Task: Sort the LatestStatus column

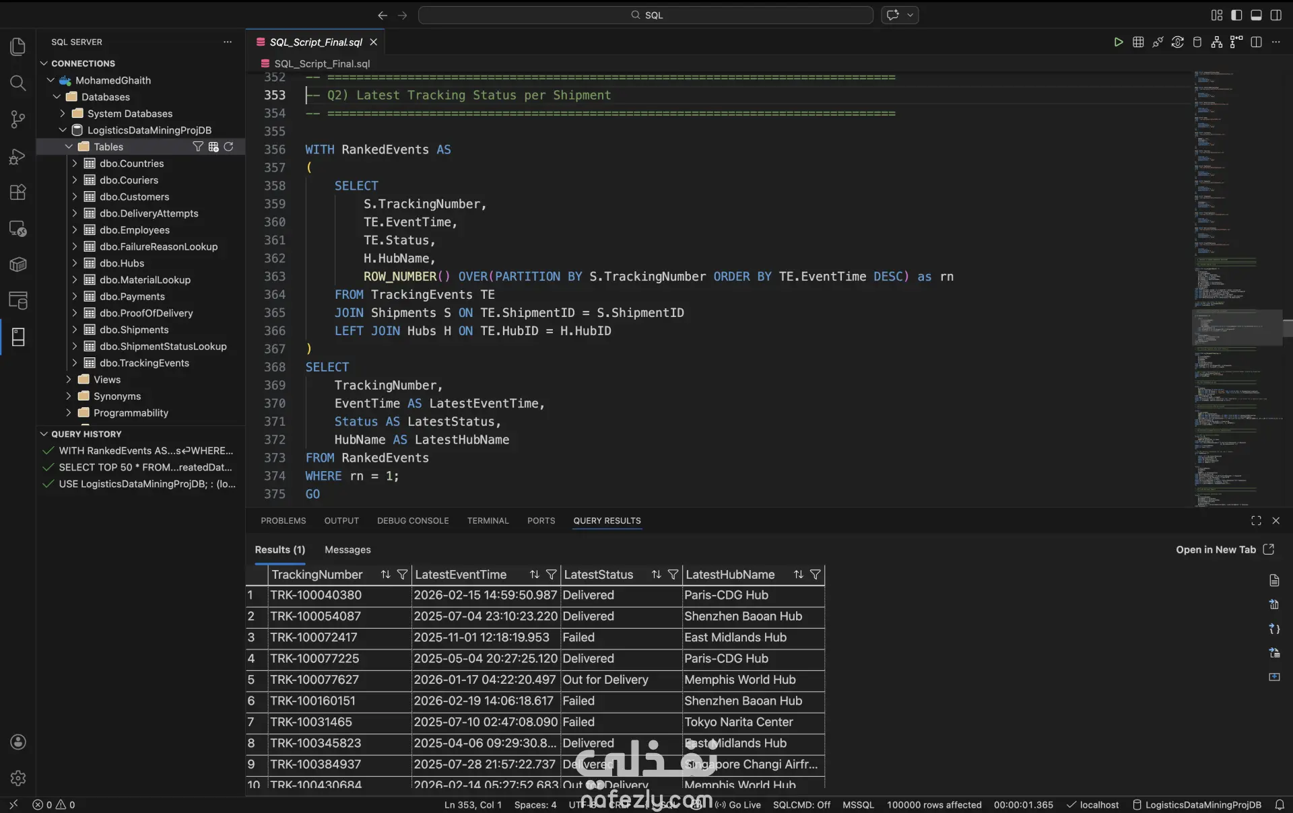Action: point(656,574)
